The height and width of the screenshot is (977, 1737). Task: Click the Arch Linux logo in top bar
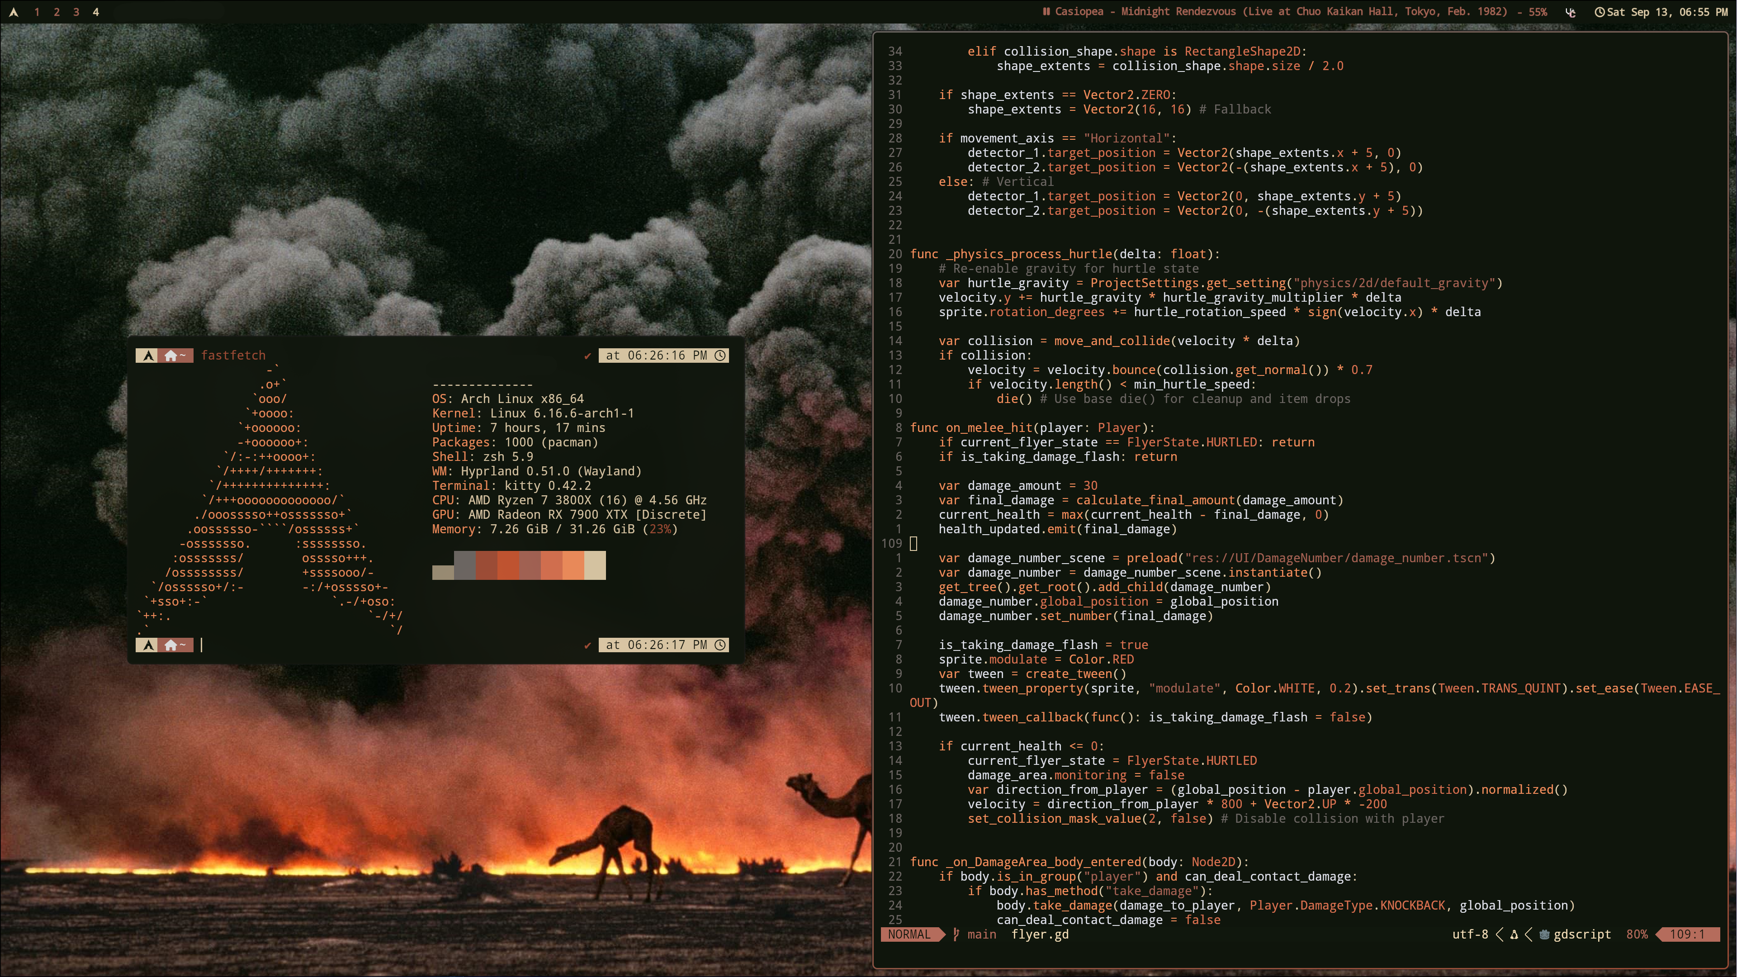pos(14,12)
